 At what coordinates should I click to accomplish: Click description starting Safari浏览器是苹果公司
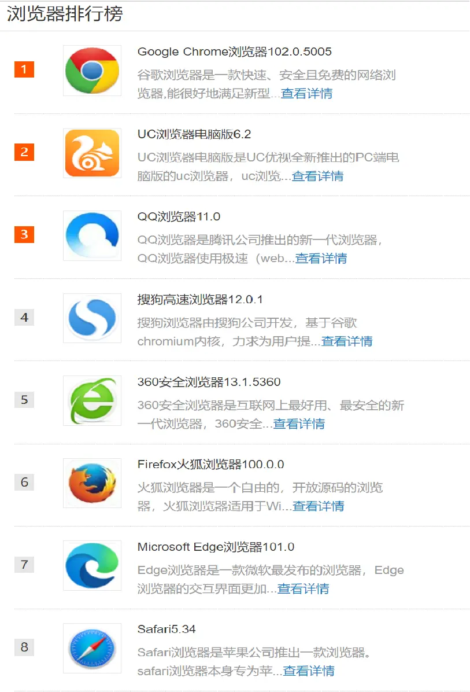pos(254,661)
